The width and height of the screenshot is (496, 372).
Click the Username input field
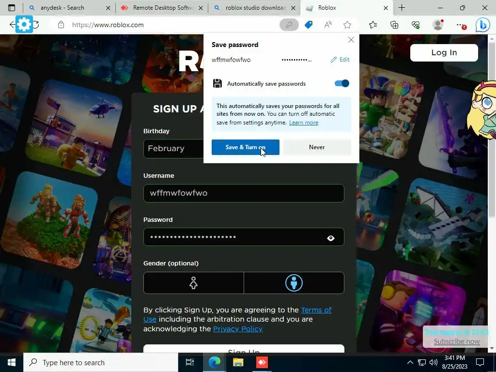(244, 193)
